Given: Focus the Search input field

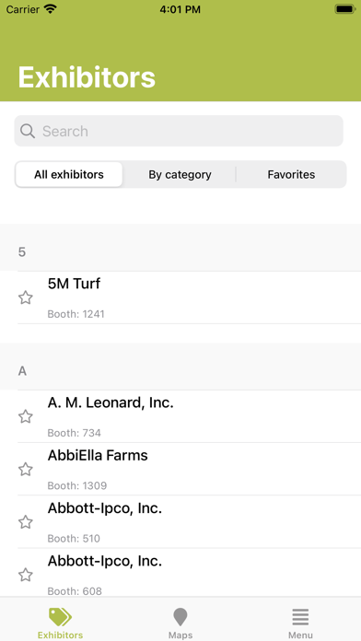Looking at the screenshot, I should [x=179, y=131].
